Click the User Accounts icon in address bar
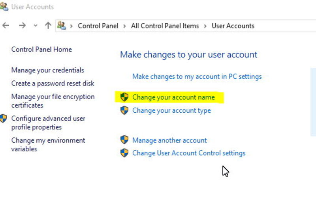 [x=62, y=26]
